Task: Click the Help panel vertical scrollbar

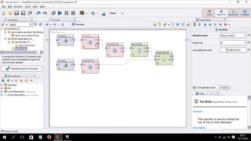Action: click(x=249, y=112)
